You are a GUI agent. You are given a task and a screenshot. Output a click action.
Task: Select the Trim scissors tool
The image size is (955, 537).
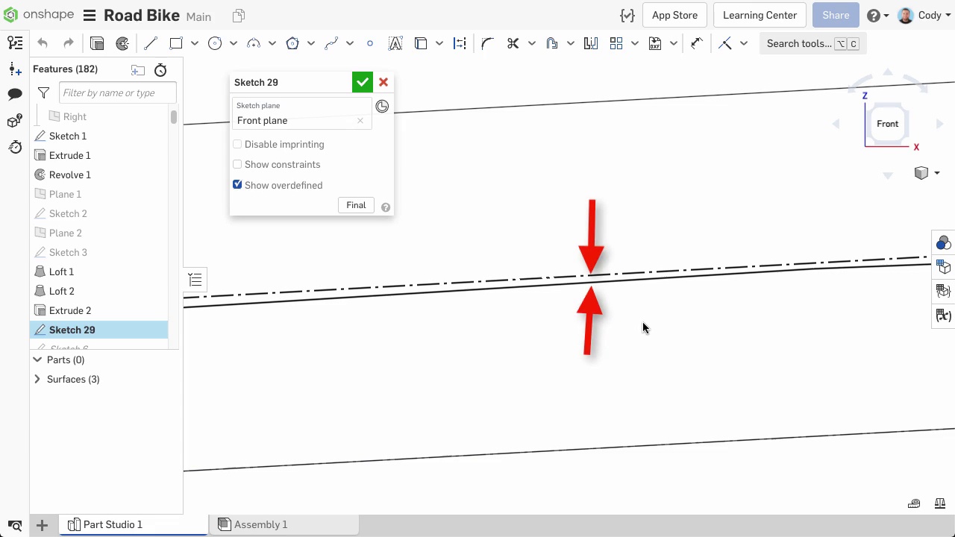click(x=513, y=44)
